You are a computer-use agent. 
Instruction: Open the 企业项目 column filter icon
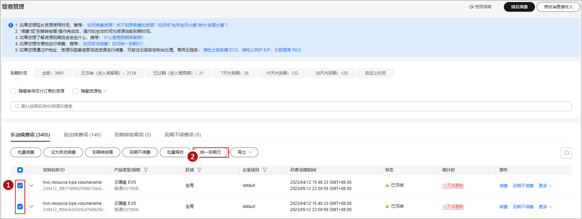tap(265, 170)
